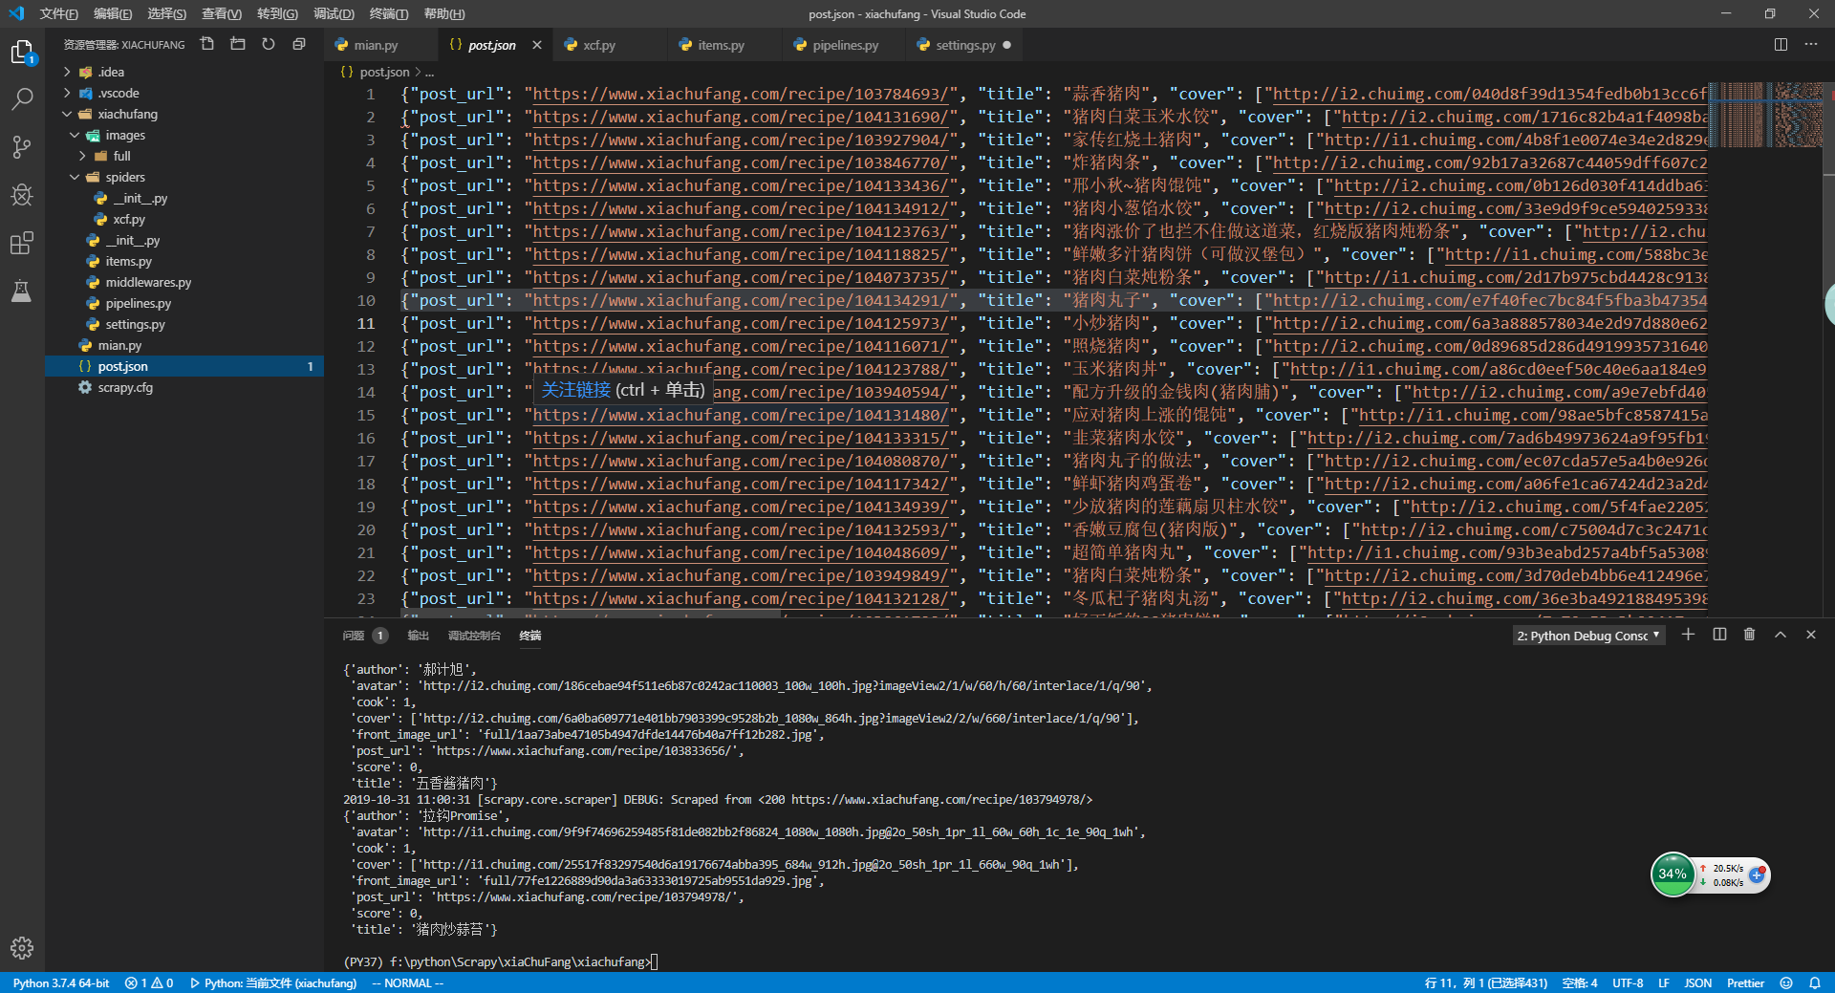Open editor more actions menu
Screen dimensions: 1835x993
pos(1811,44)
